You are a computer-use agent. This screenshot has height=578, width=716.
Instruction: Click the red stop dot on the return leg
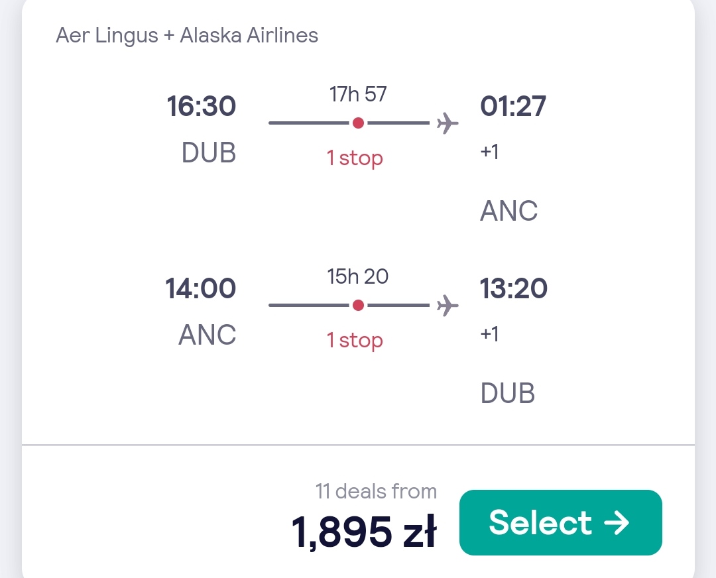[x=359, y=305]
